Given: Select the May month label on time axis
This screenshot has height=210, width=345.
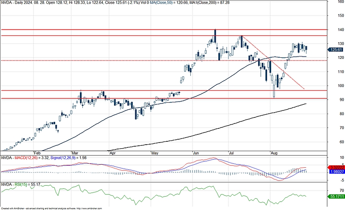Looking at the screenshot, I should click(155, 153).
